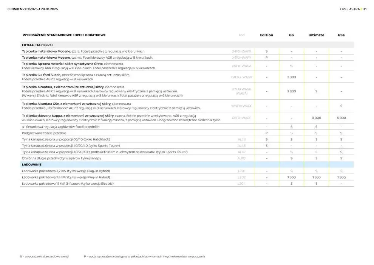This screenshot has width=374, height=265.
Task: Click the OPEL ASTRA page header
Action: 350,9
